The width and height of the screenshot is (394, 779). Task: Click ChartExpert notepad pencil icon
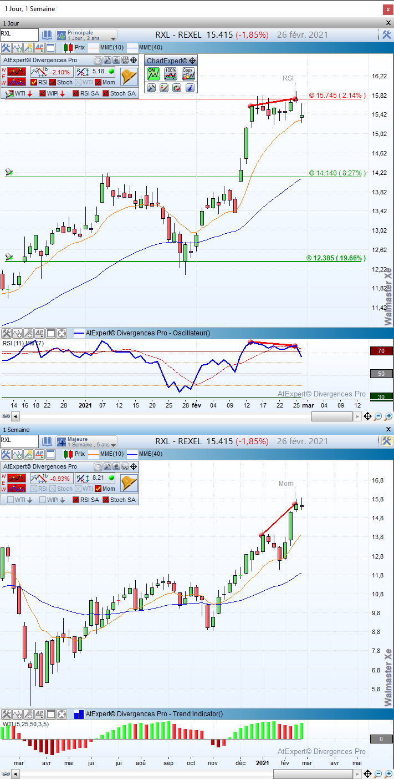pos(163,88)
